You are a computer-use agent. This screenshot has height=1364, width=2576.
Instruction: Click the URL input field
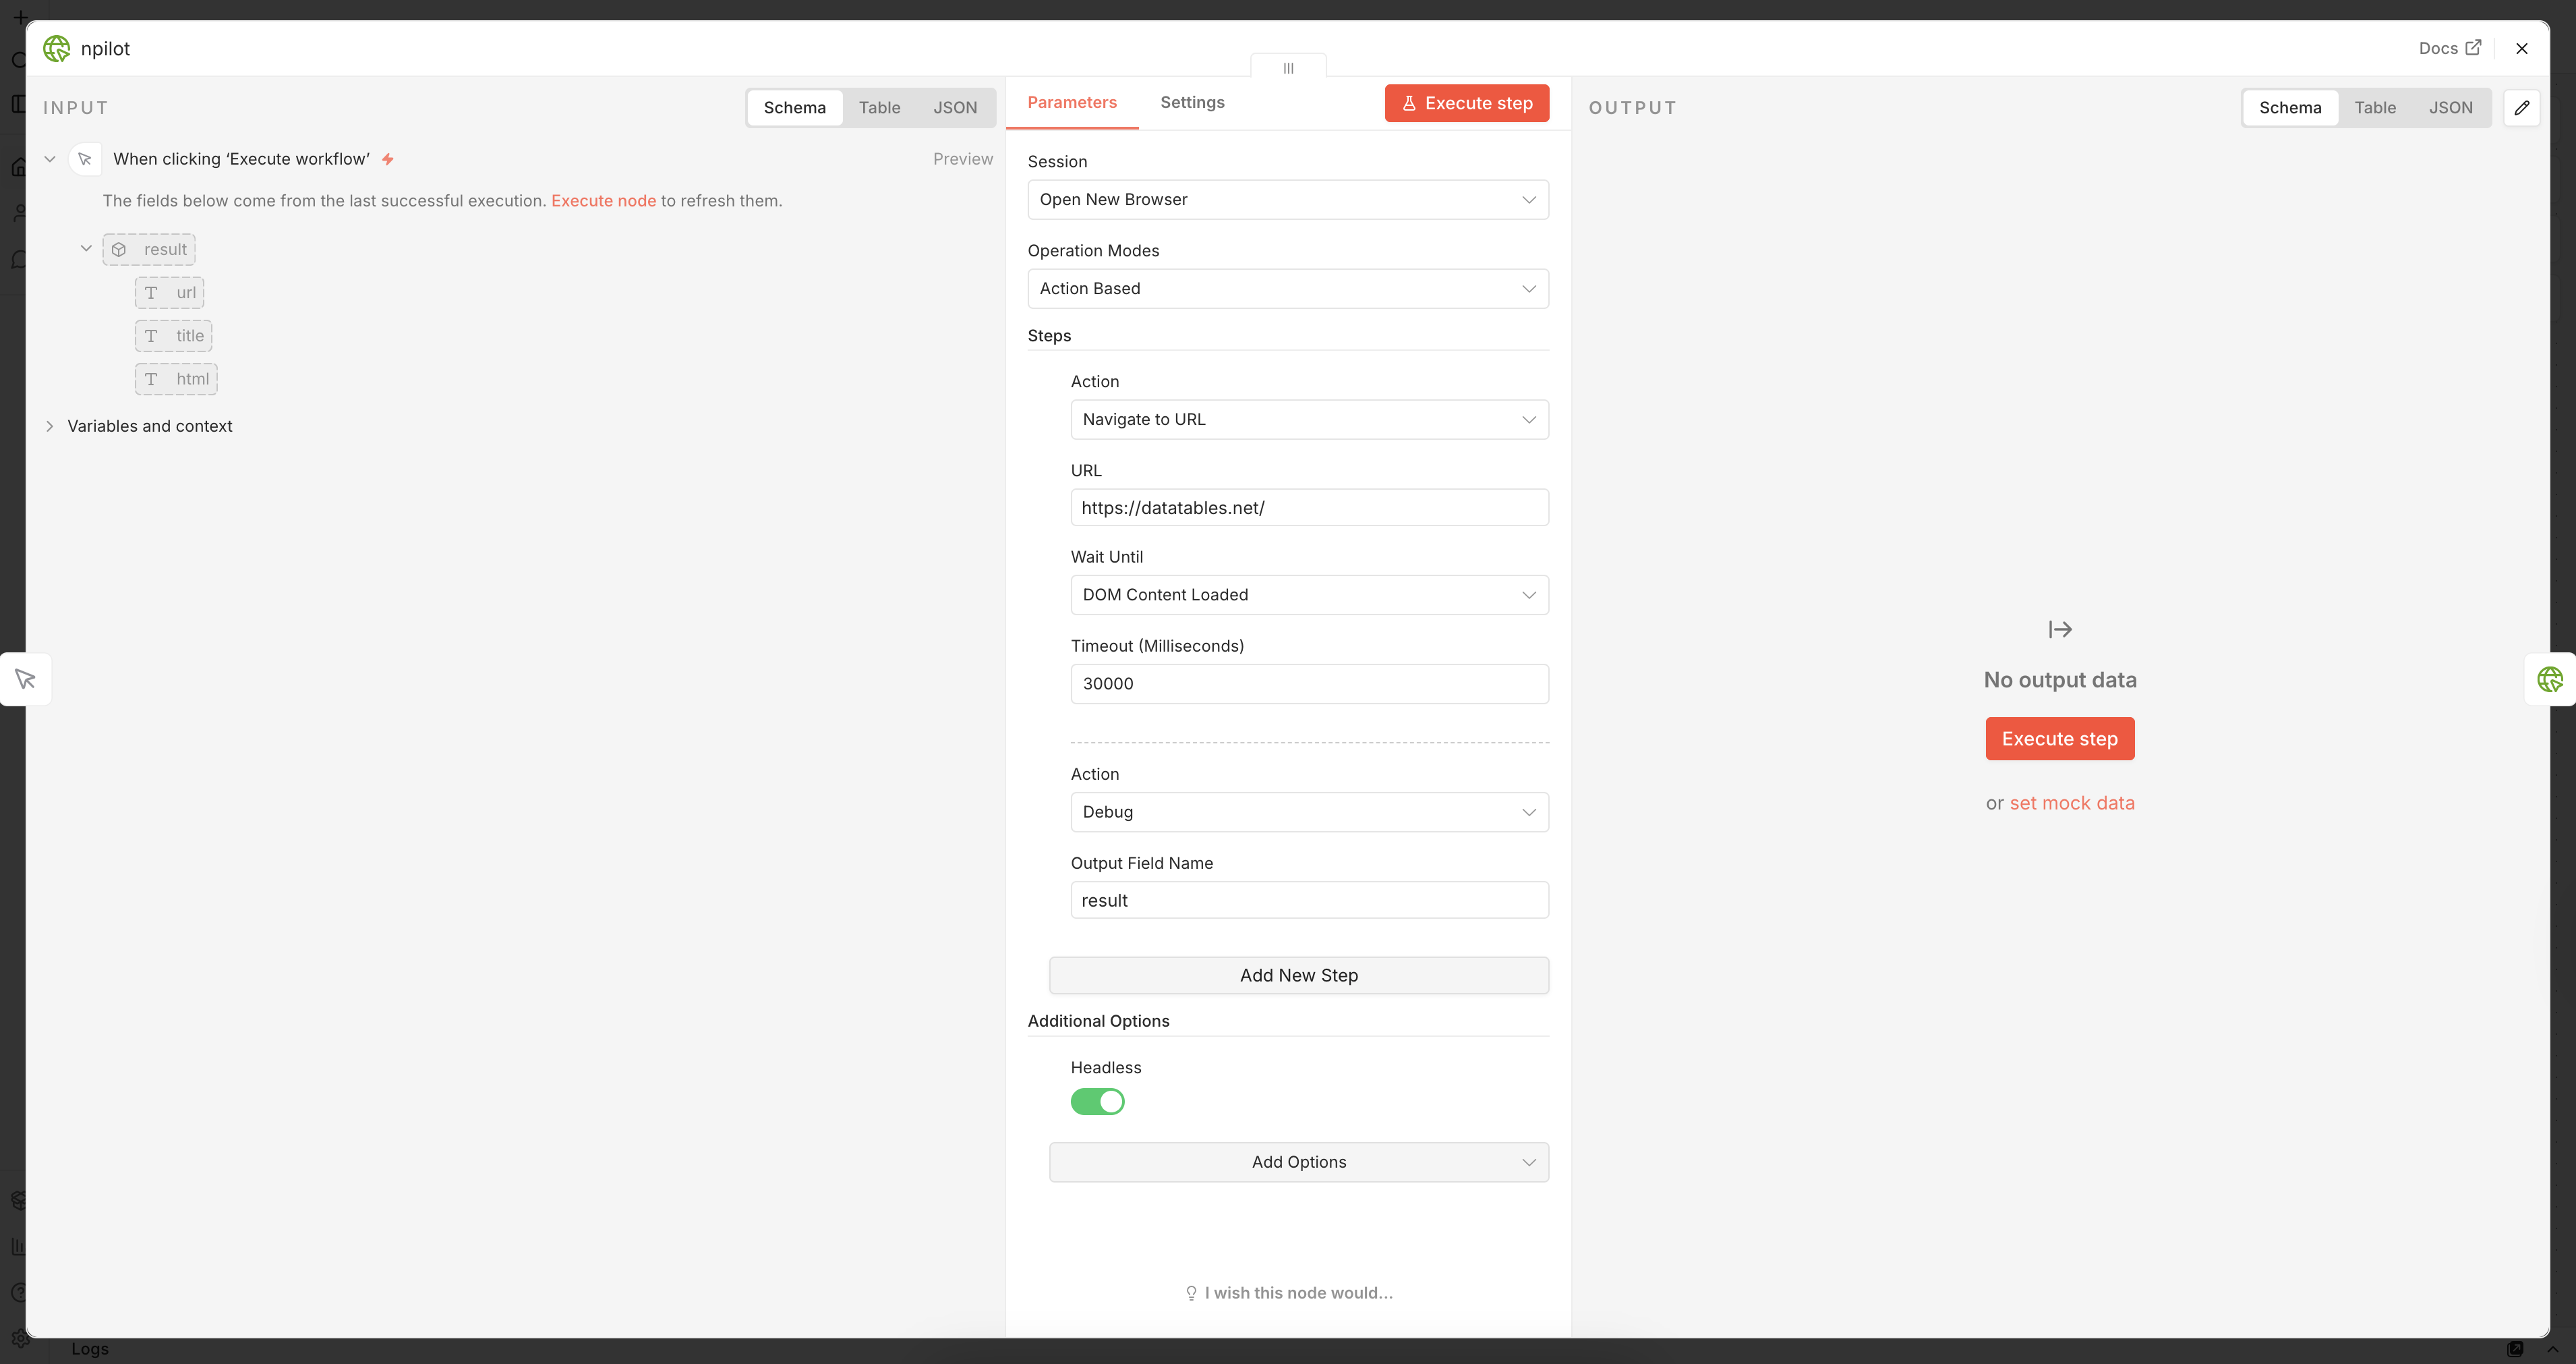(1309, 507)
